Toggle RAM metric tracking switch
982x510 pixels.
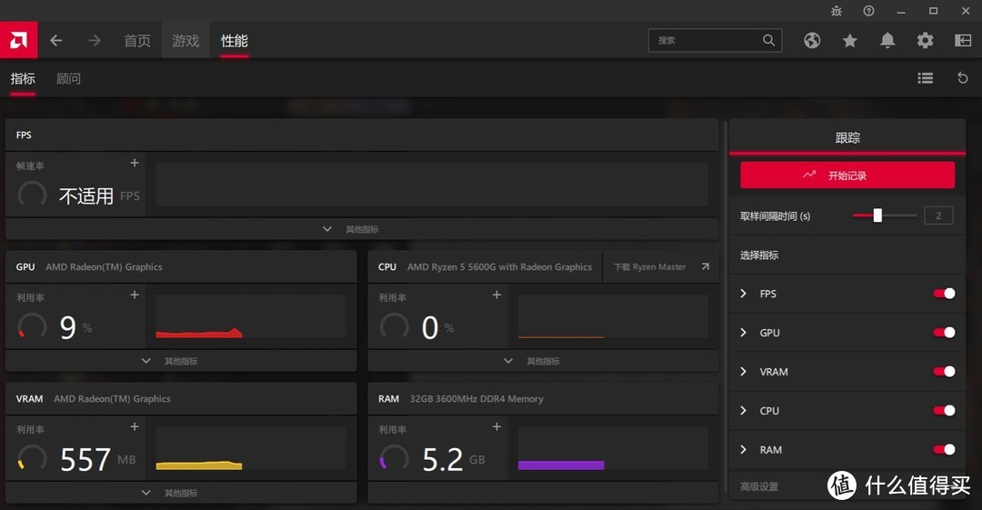click(x=944, y=450)
